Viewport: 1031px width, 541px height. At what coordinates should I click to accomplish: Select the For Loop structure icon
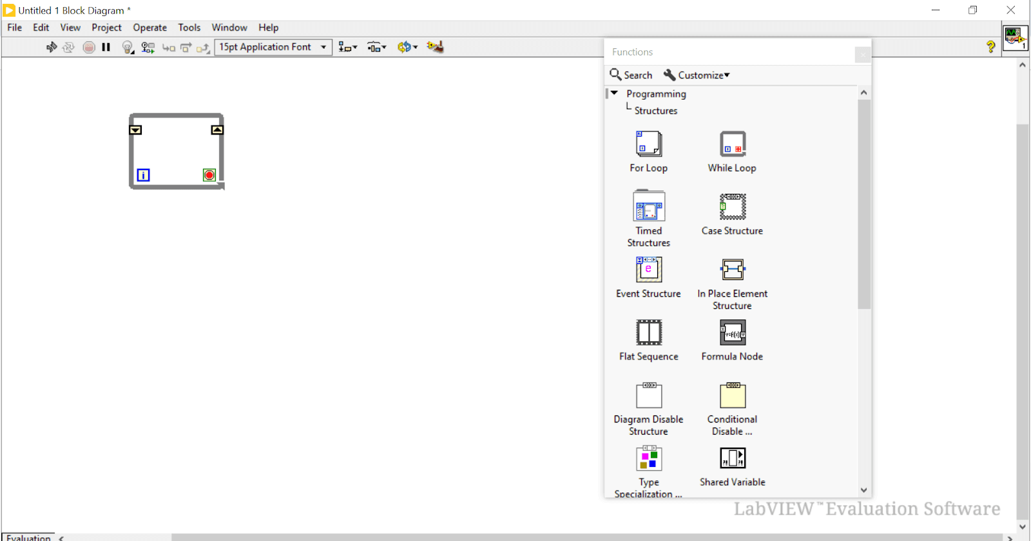tap(648, 144)
